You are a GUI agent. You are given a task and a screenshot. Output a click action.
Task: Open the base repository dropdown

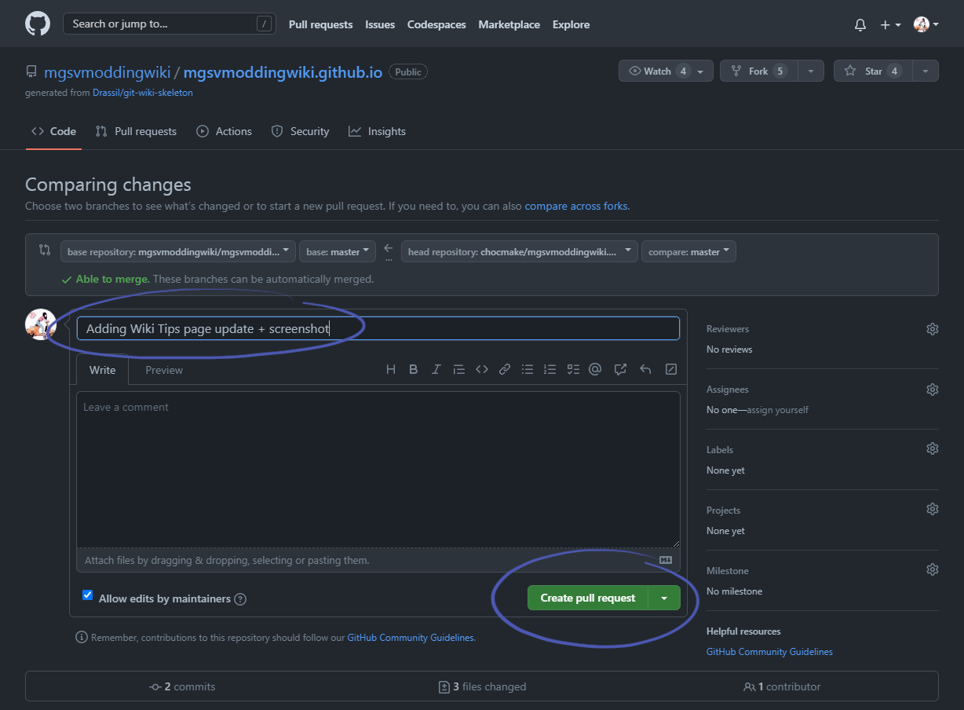click(178, 251)
